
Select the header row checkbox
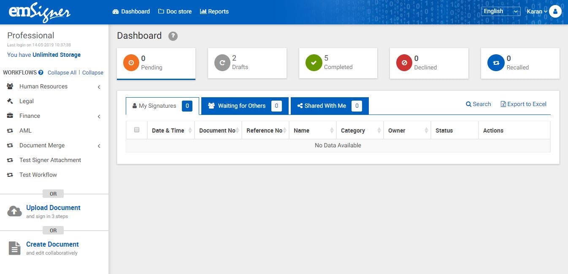136,130
